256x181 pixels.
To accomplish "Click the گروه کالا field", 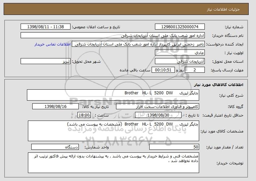I will click(158, 107).
